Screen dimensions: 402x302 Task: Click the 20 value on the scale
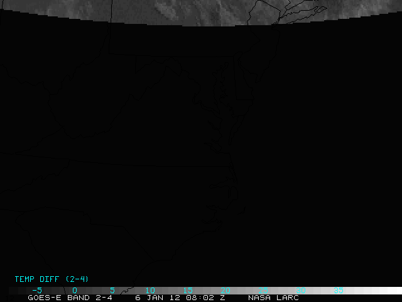[x=225, y=291]
